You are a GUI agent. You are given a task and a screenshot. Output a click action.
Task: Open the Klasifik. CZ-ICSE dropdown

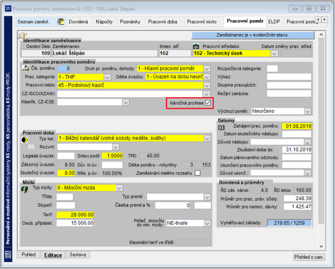click(126, 102)
